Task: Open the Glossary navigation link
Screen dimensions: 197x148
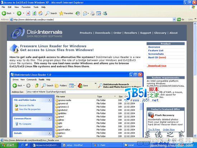Action: coord(160,33)
